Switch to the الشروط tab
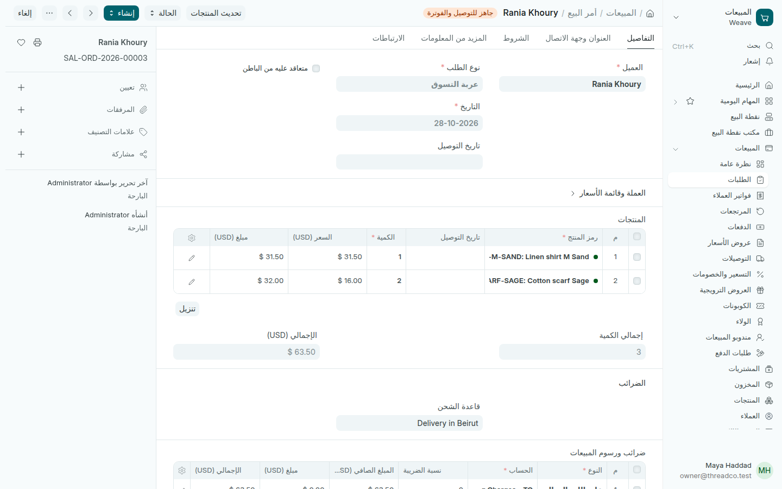Screen dimensions: 782x489 [516, 38]
